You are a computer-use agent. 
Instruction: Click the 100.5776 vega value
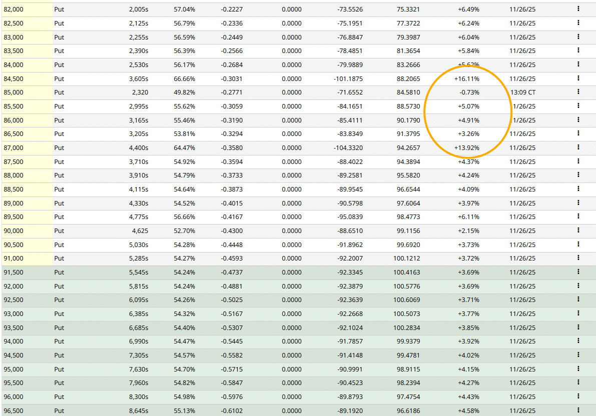click(407, 286)
